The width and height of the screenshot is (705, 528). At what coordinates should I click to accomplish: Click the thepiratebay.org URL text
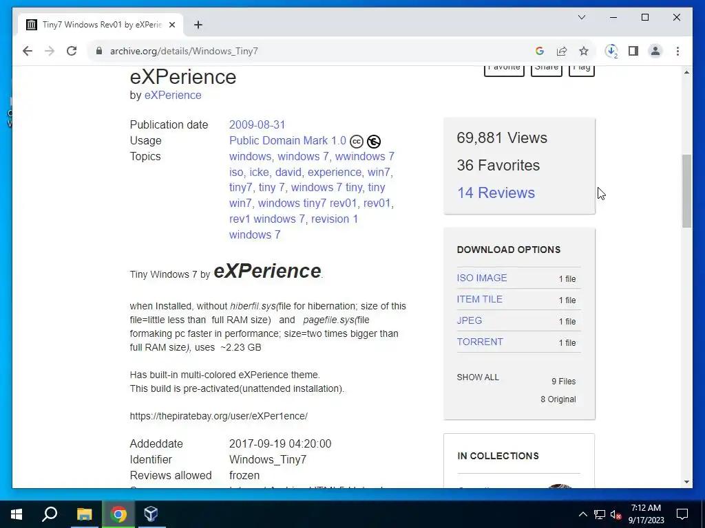click(x=218, y=416)
